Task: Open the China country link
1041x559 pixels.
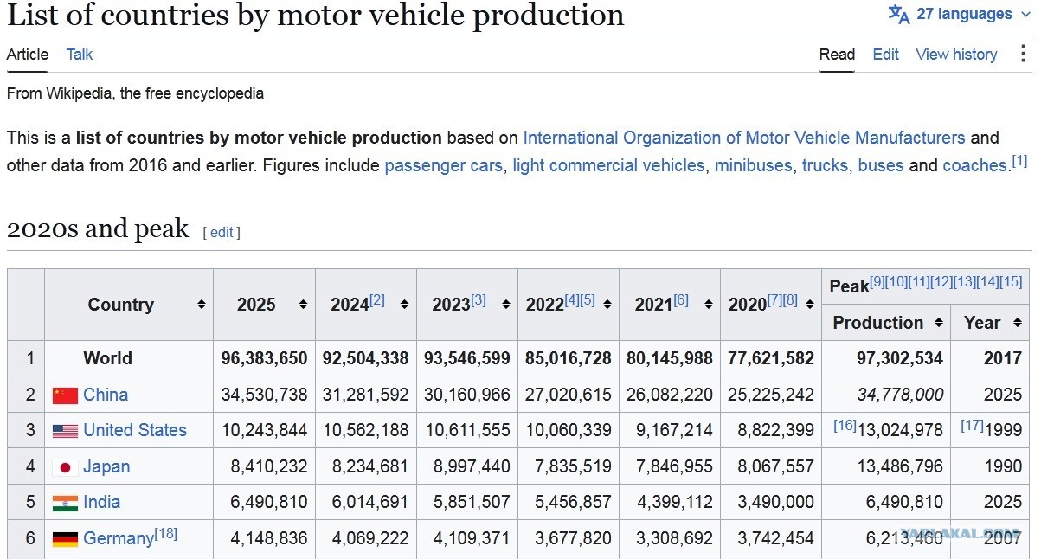Action: [x=106, y=395]
